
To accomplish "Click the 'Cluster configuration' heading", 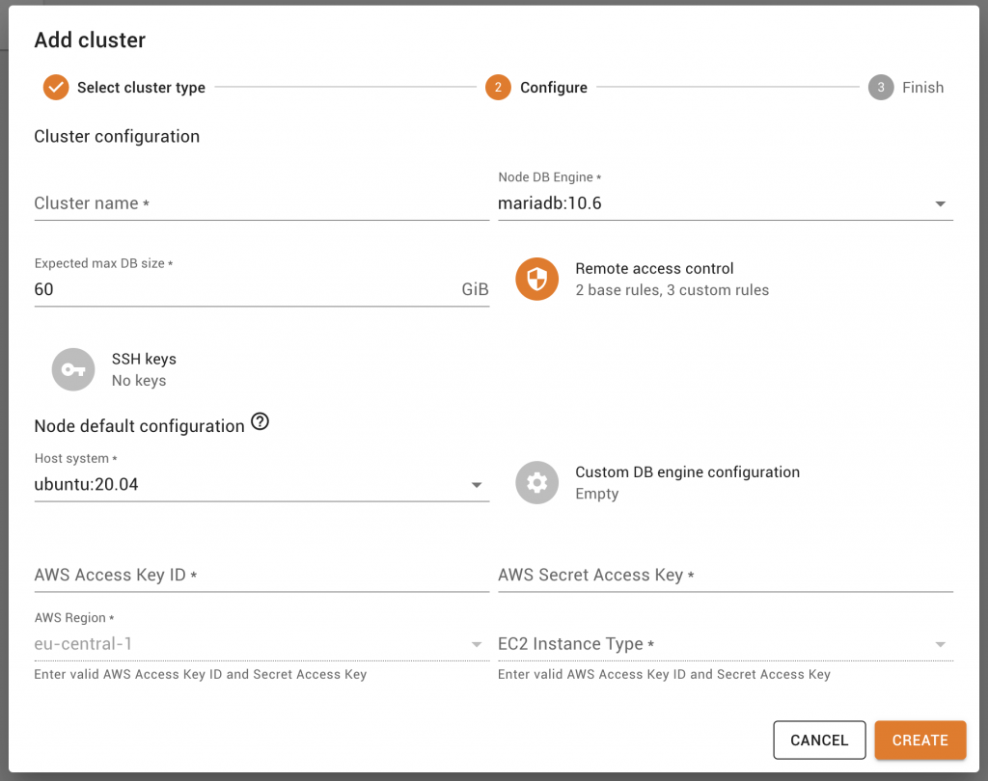I will [117, 137].
